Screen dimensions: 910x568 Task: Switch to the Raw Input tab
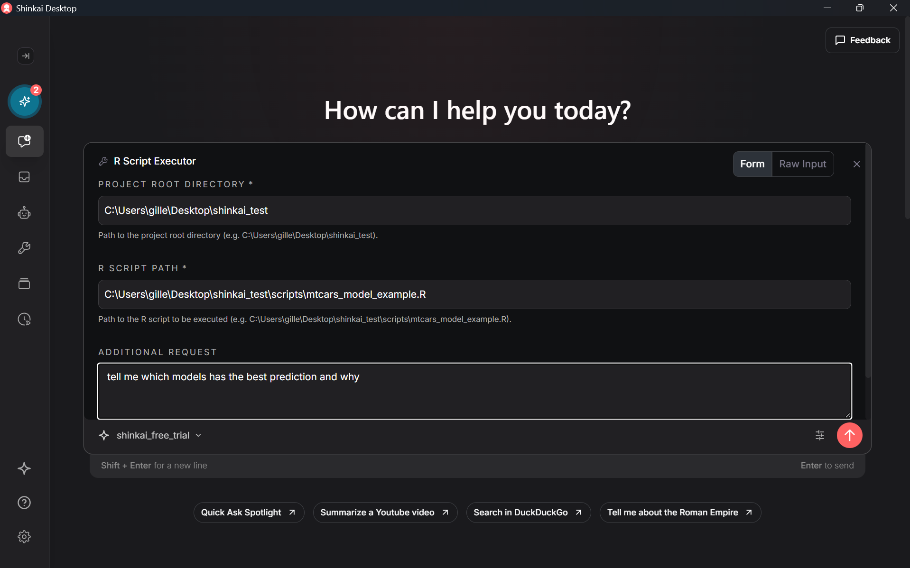tap(802, 164)
